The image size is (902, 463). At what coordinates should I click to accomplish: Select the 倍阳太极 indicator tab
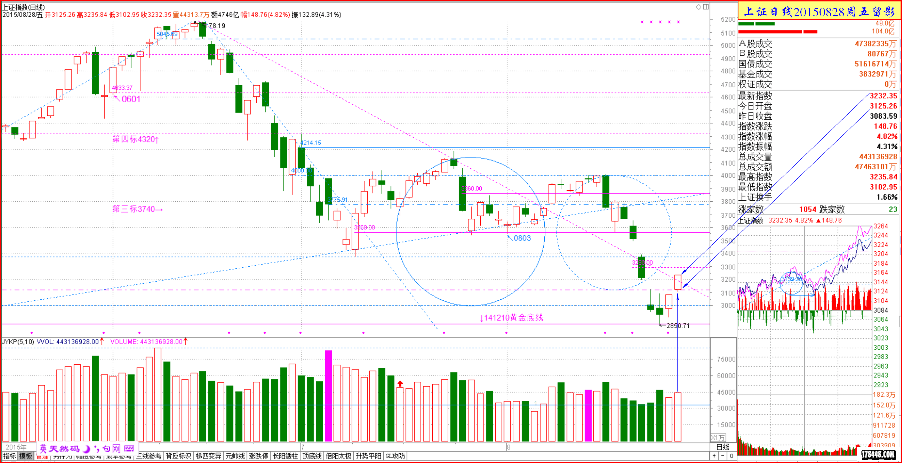pyautogui.click(x=338, y=456)
